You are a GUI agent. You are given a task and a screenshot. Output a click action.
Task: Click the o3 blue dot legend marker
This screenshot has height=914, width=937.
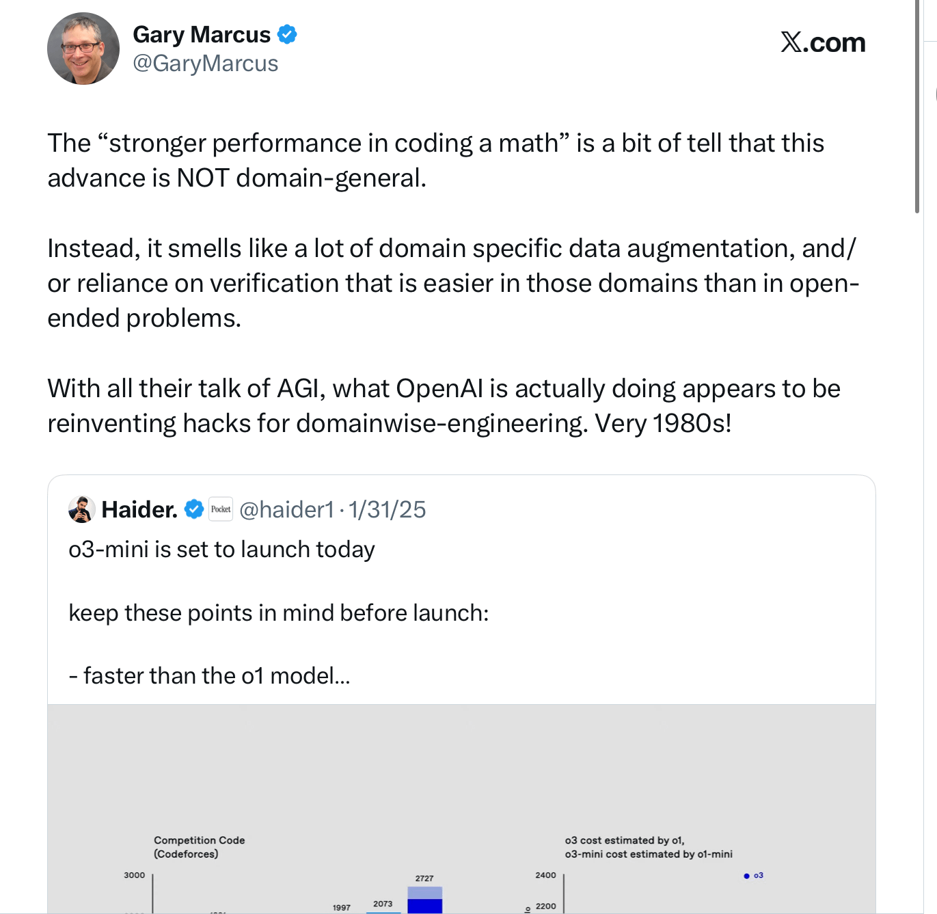coord(746,876)
